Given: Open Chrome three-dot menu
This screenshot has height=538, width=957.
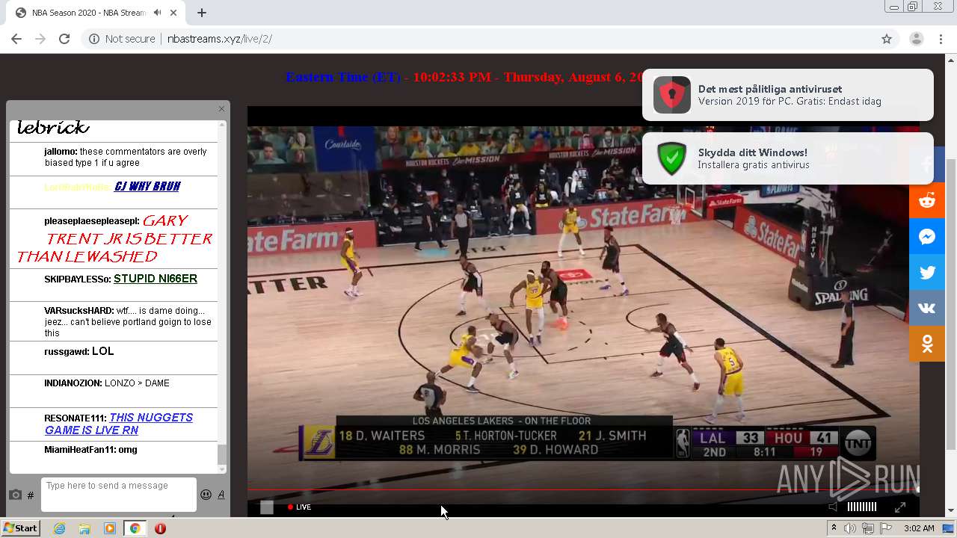Looking at the screenshot, I should [x=941, y=39].
